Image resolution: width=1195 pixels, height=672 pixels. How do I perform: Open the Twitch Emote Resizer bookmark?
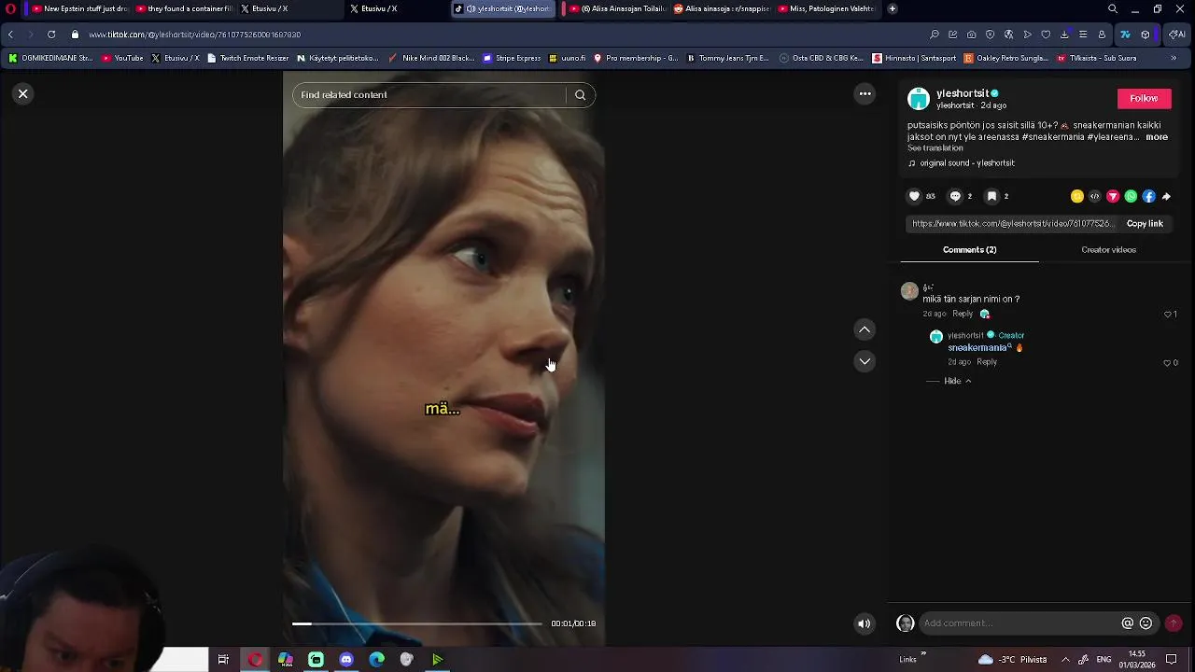(247, 58)
